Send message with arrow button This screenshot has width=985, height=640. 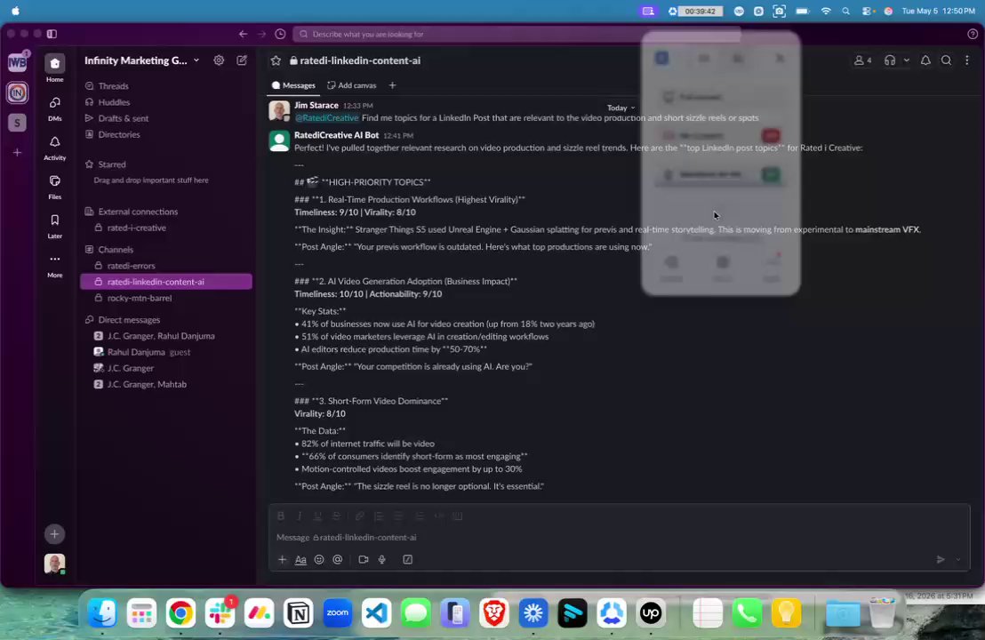point(941,560)
